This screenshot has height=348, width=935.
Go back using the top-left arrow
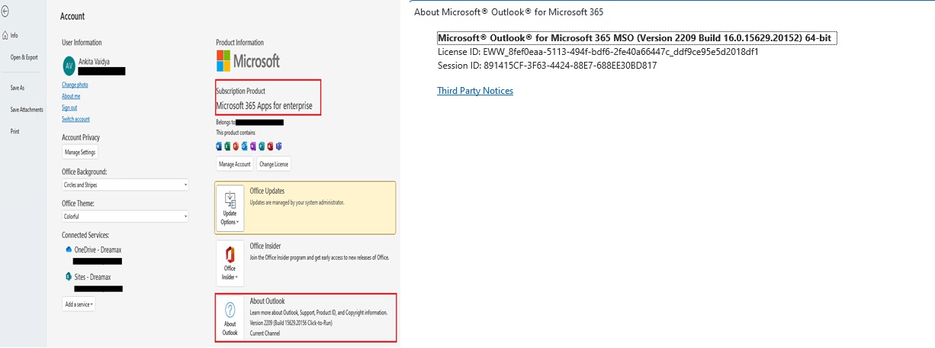coord(5,11)
